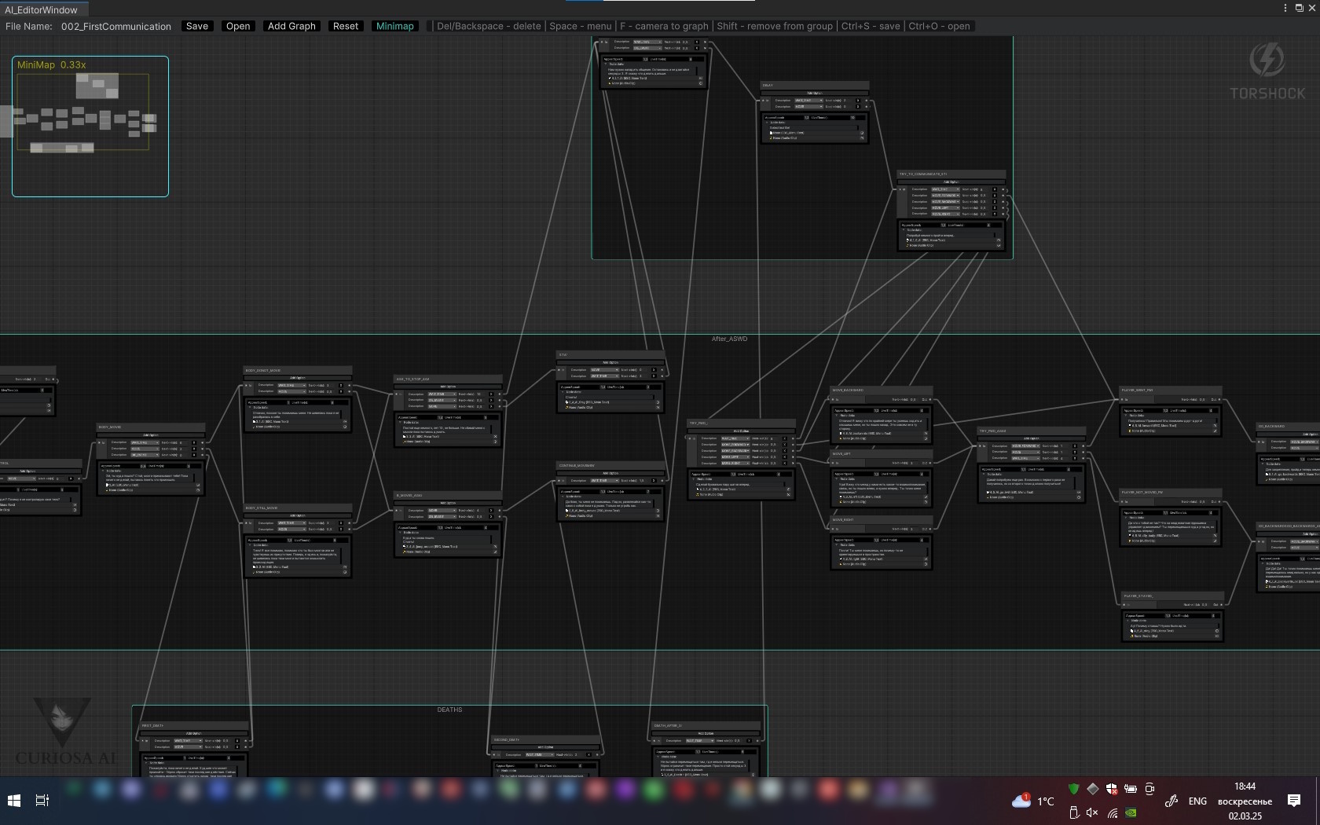Click the Windows Start button
1320x825 pixels.
tap(13, 801)
